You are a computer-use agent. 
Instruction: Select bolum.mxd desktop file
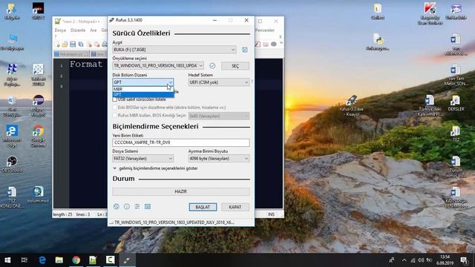[38, 194]
